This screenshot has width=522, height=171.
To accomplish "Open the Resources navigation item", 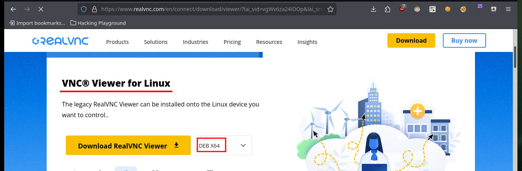I will [x=269, y=42].
